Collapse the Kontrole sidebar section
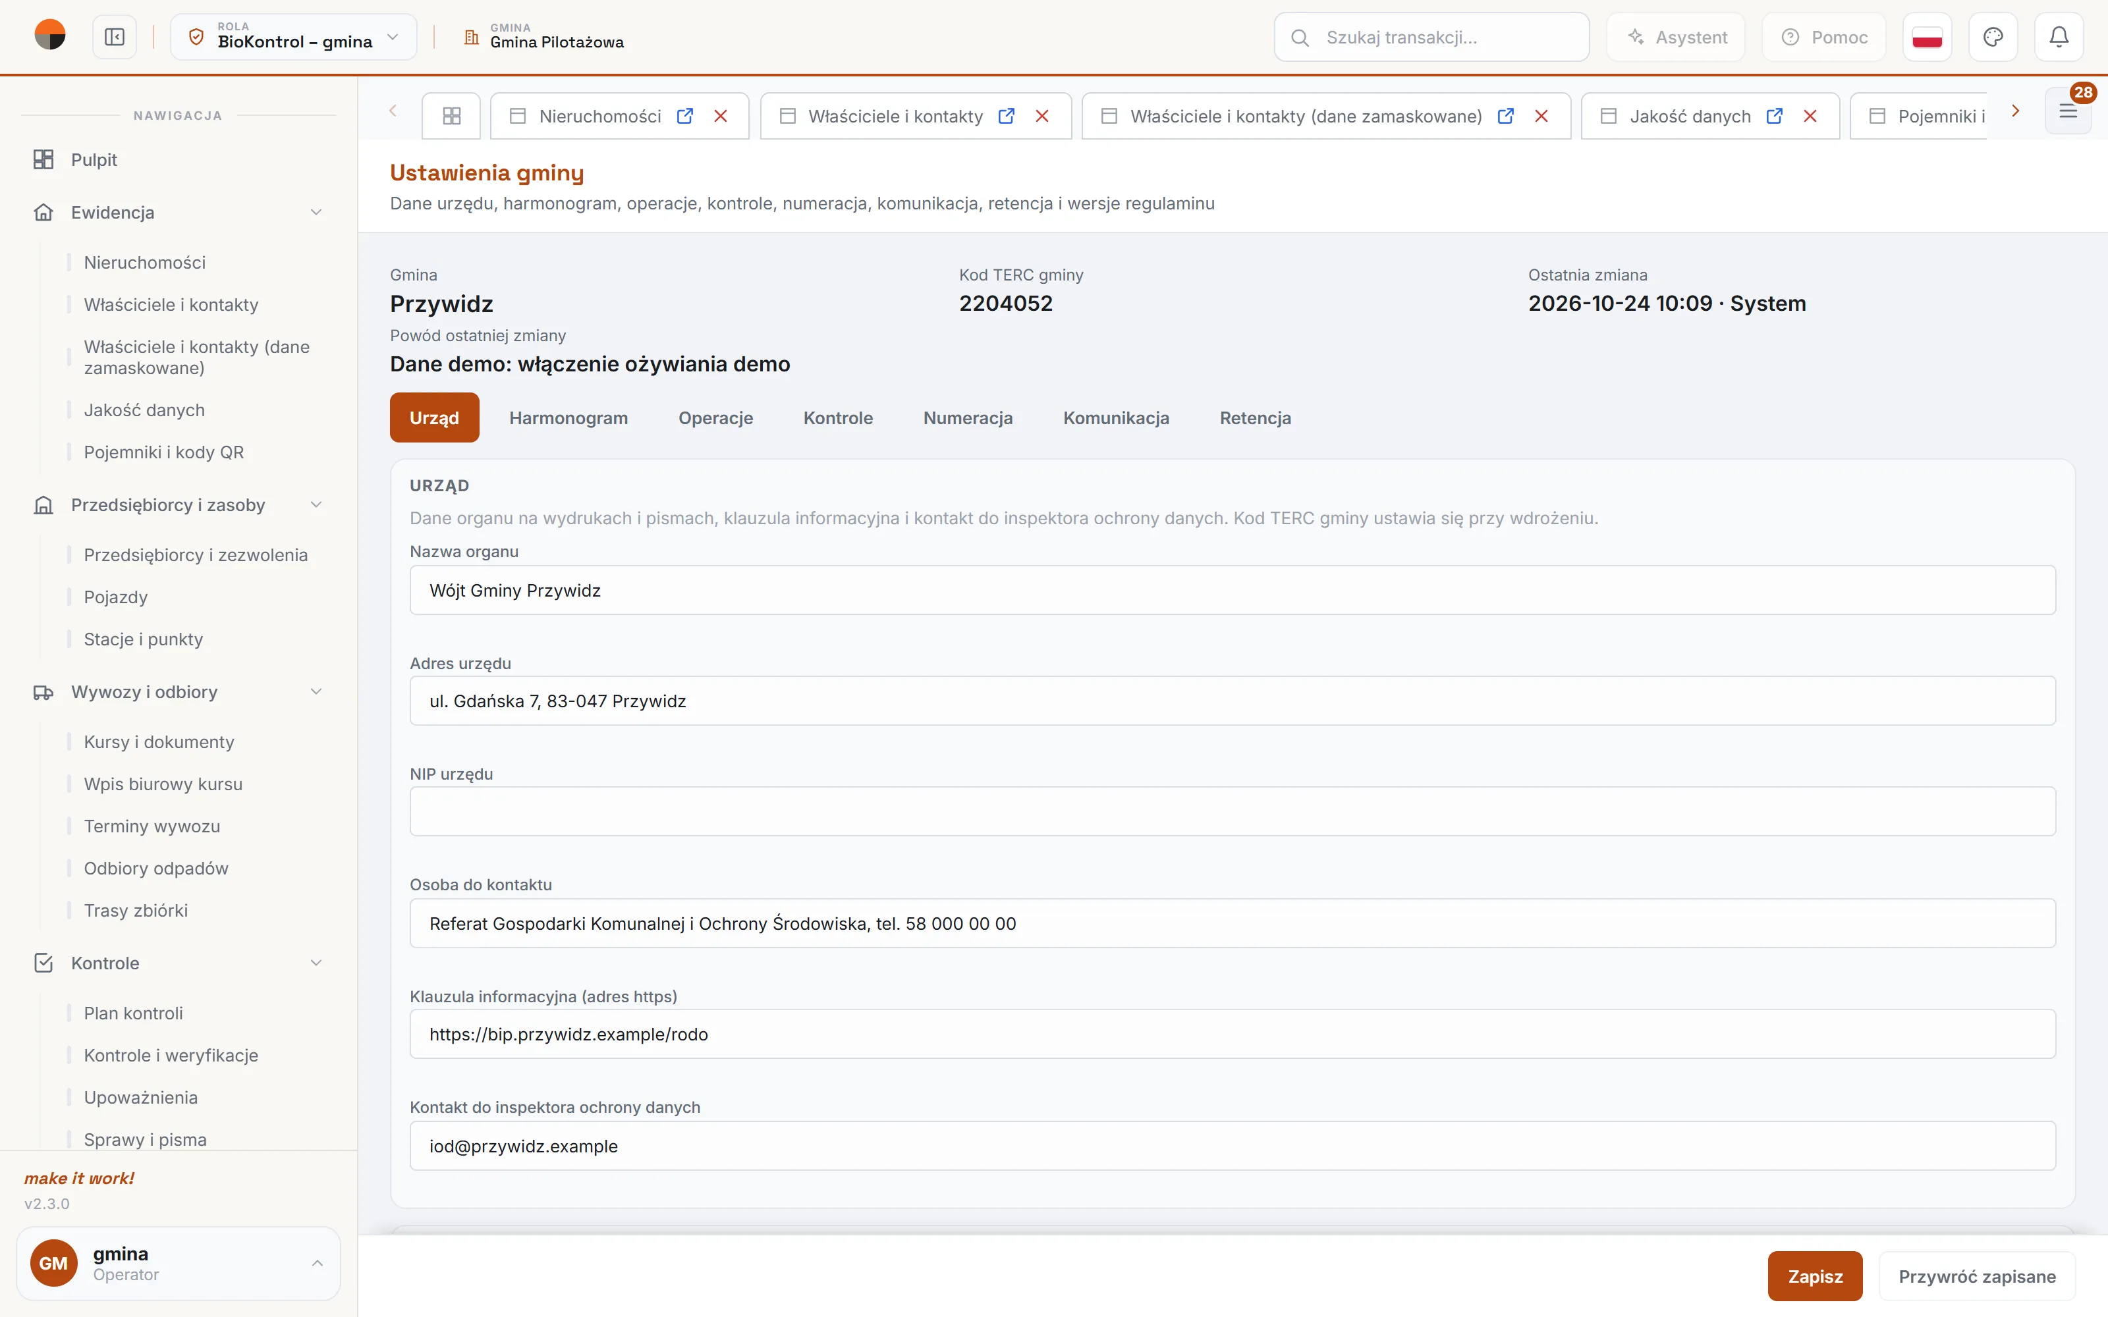2108x1317 pixels. point(316,963)
